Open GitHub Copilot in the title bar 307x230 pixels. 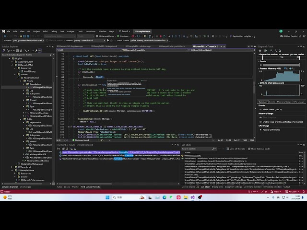pyautogui.click(x=289, y=36)
